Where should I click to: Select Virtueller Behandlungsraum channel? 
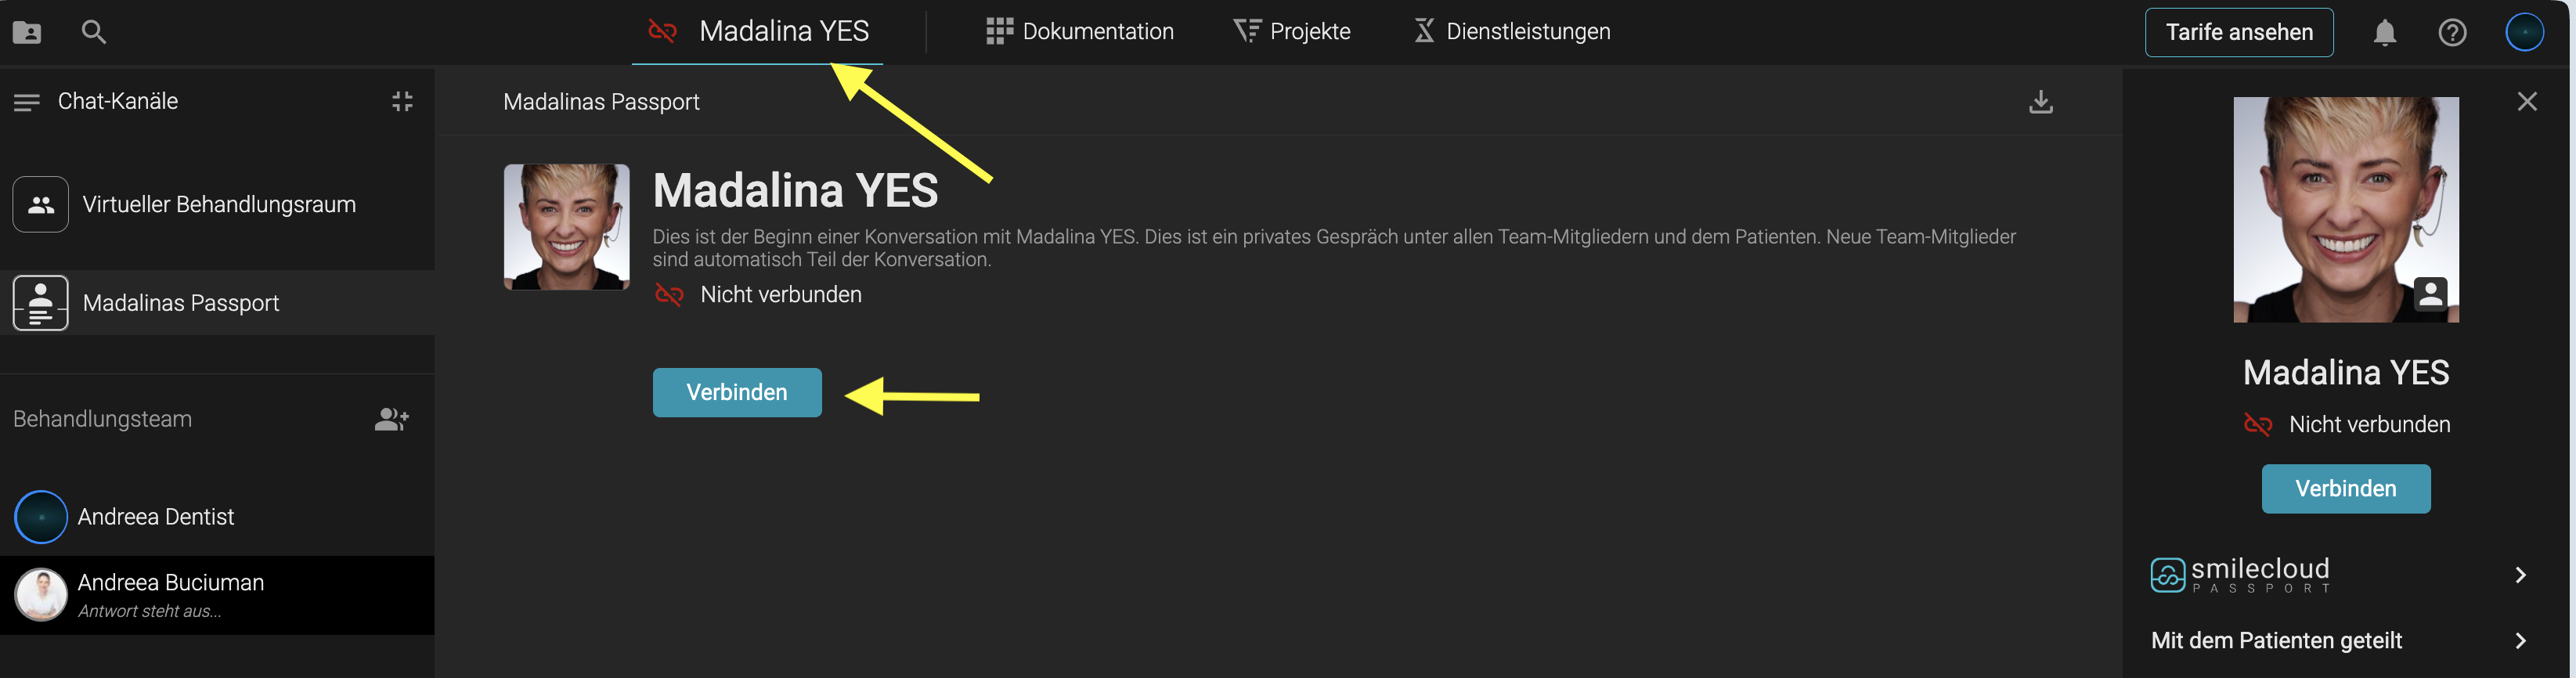pos(218,205)
